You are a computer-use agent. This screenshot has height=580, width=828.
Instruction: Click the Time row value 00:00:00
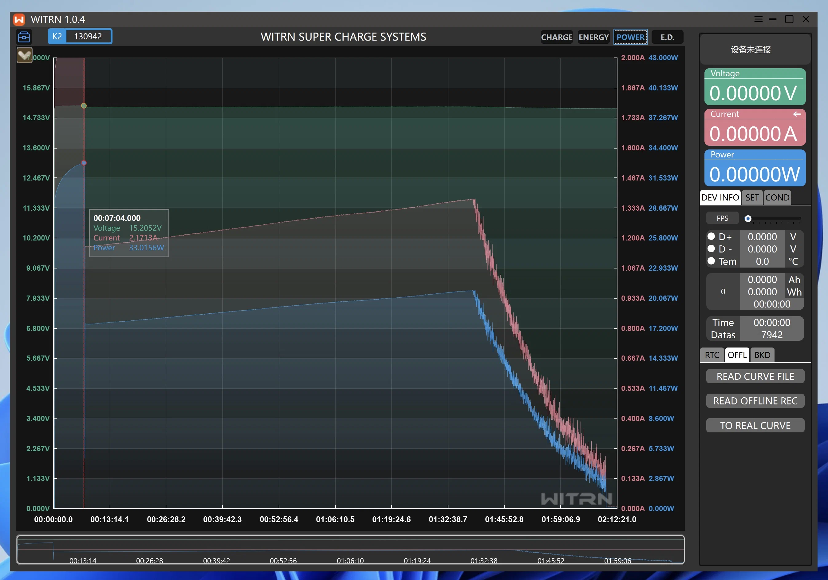point(772,323)
